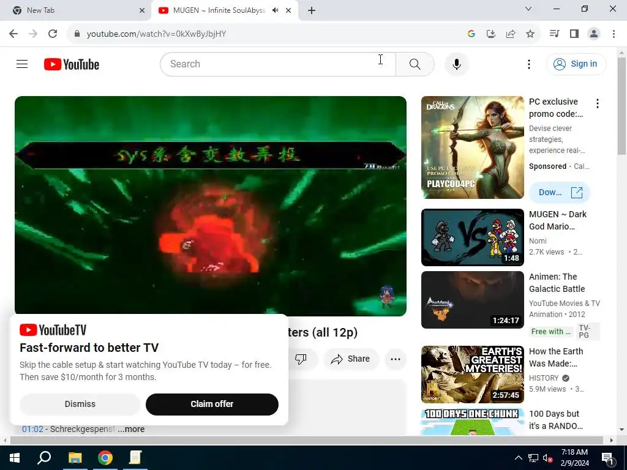Show hidden tray icons chevron
The image size is (627, 470).
[518, 458]
